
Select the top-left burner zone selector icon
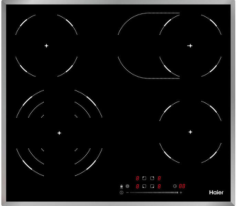[x=144, y=178]
